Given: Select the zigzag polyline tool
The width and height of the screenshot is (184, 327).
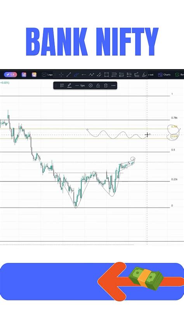Looking at the screenshot, I should 91,75.
